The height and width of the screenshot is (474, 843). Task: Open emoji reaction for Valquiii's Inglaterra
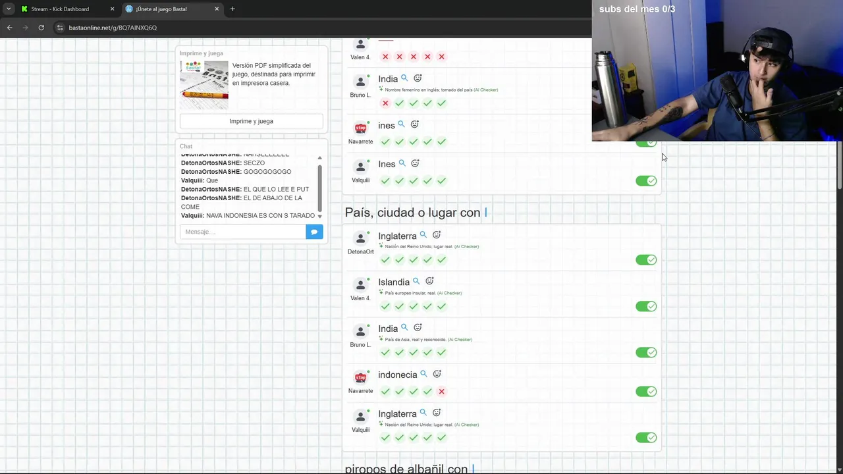click(437, 413)
